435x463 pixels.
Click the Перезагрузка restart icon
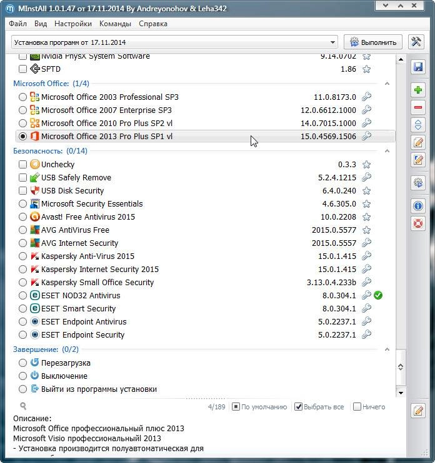click(34, 363)
